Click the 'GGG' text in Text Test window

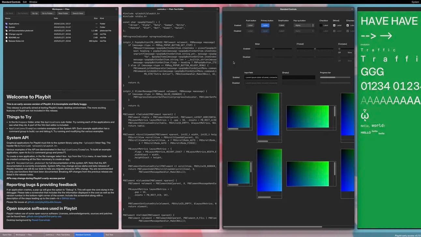click(372, 72)
